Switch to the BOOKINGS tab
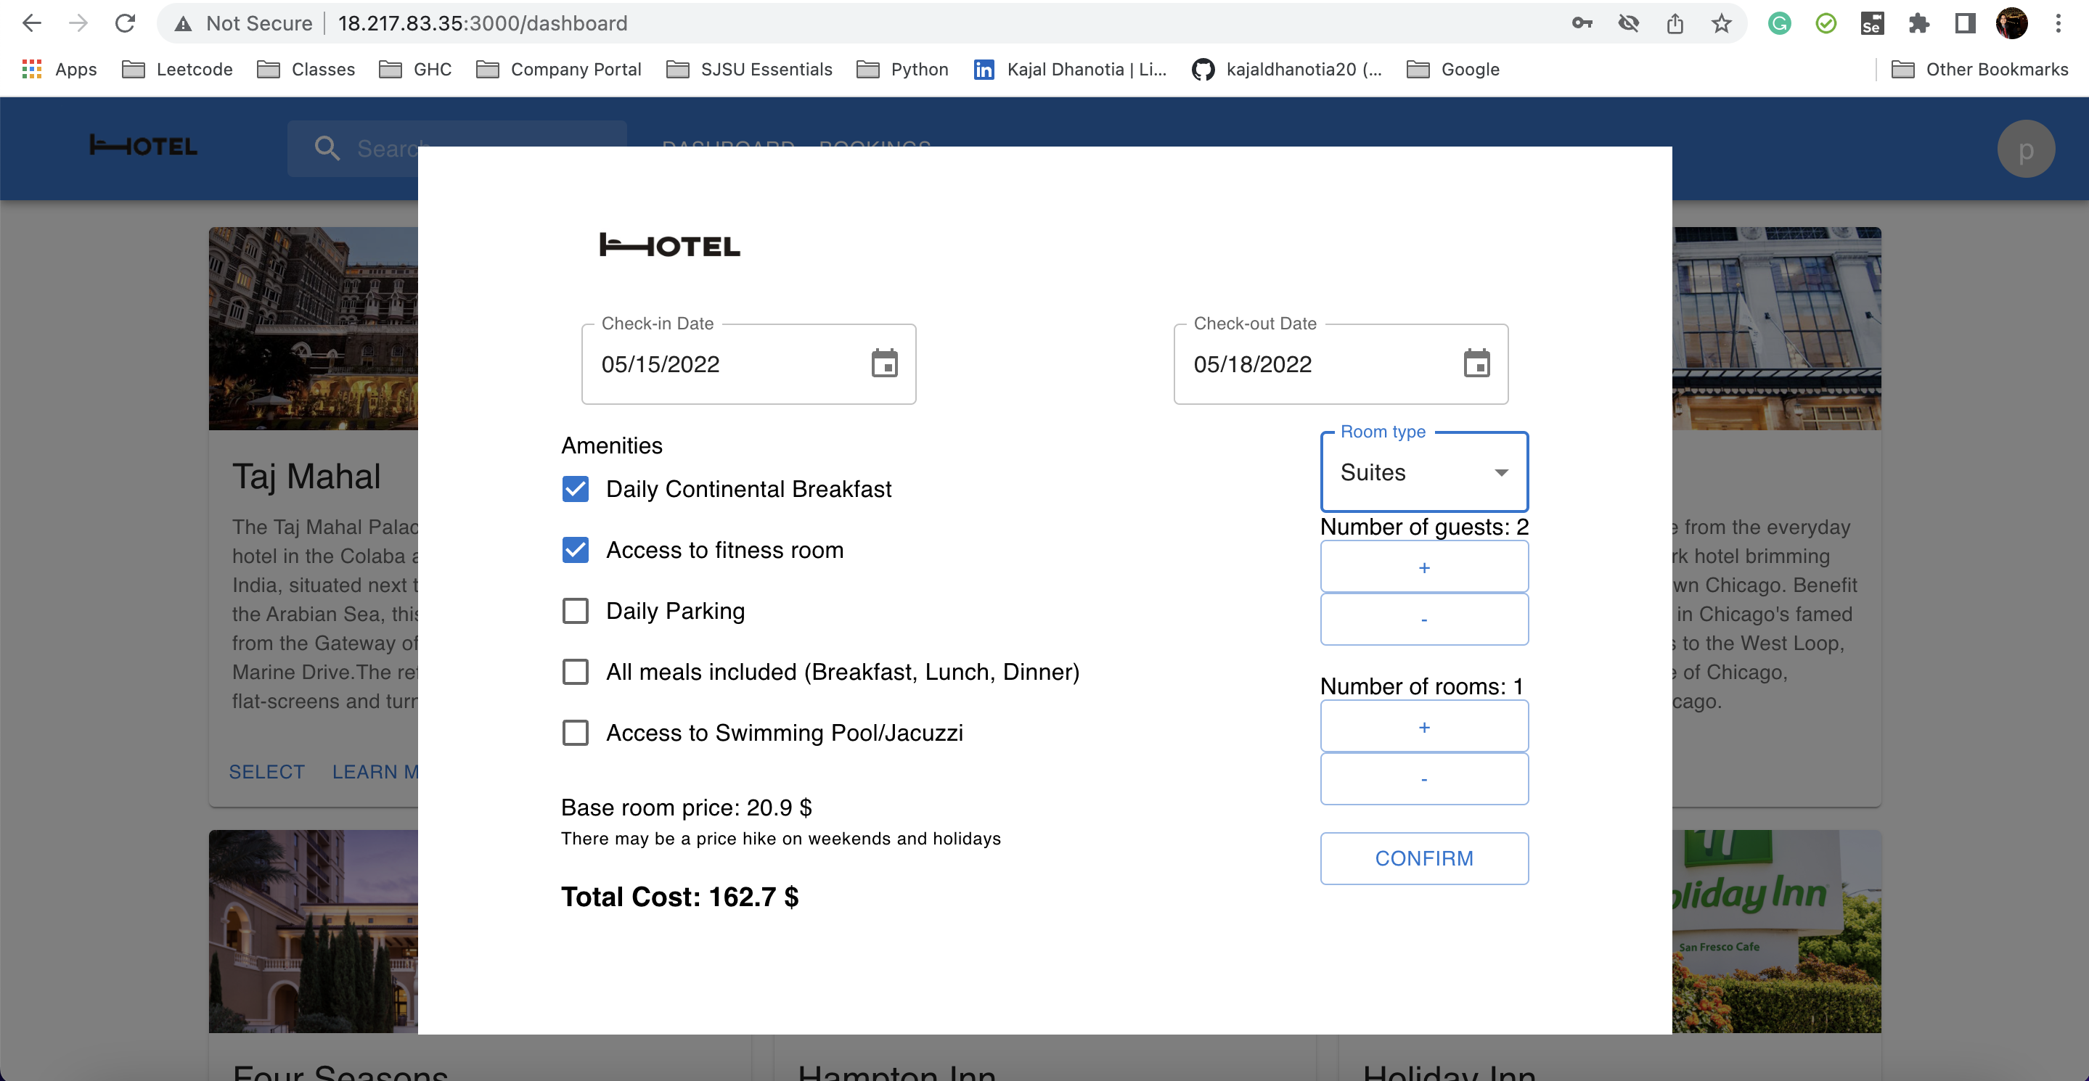 [875, 147]
